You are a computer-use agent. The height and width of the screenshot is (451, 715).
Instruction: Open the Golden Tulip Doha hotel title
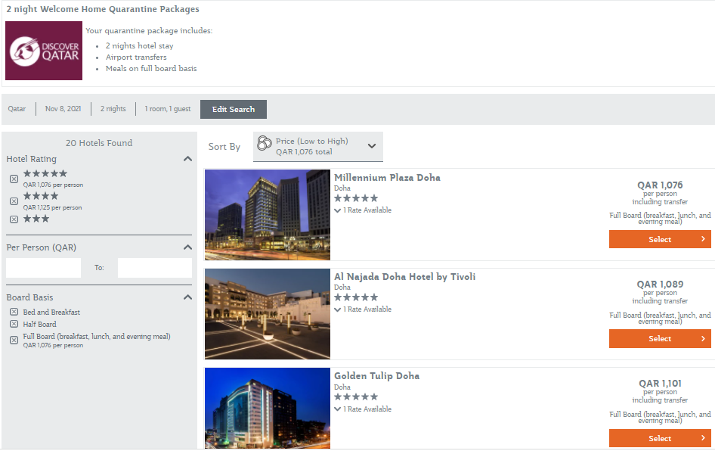[376, 376]
